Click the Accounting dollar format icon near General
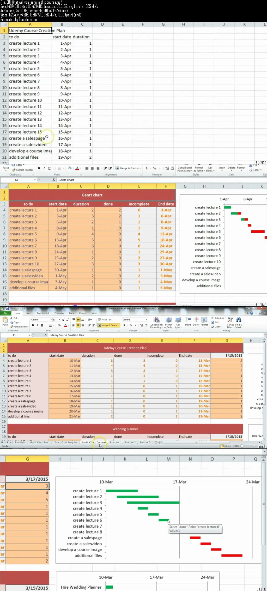This screenshot has height=591, width=267. pos(124,325)
